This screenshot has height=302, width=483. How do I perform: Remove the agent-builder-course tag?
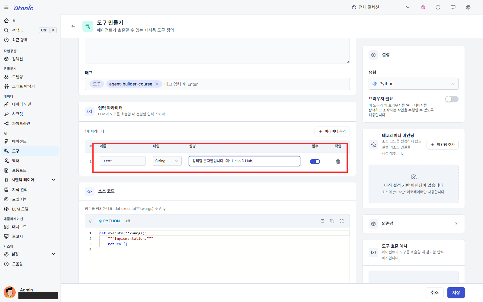click(157, 84)
